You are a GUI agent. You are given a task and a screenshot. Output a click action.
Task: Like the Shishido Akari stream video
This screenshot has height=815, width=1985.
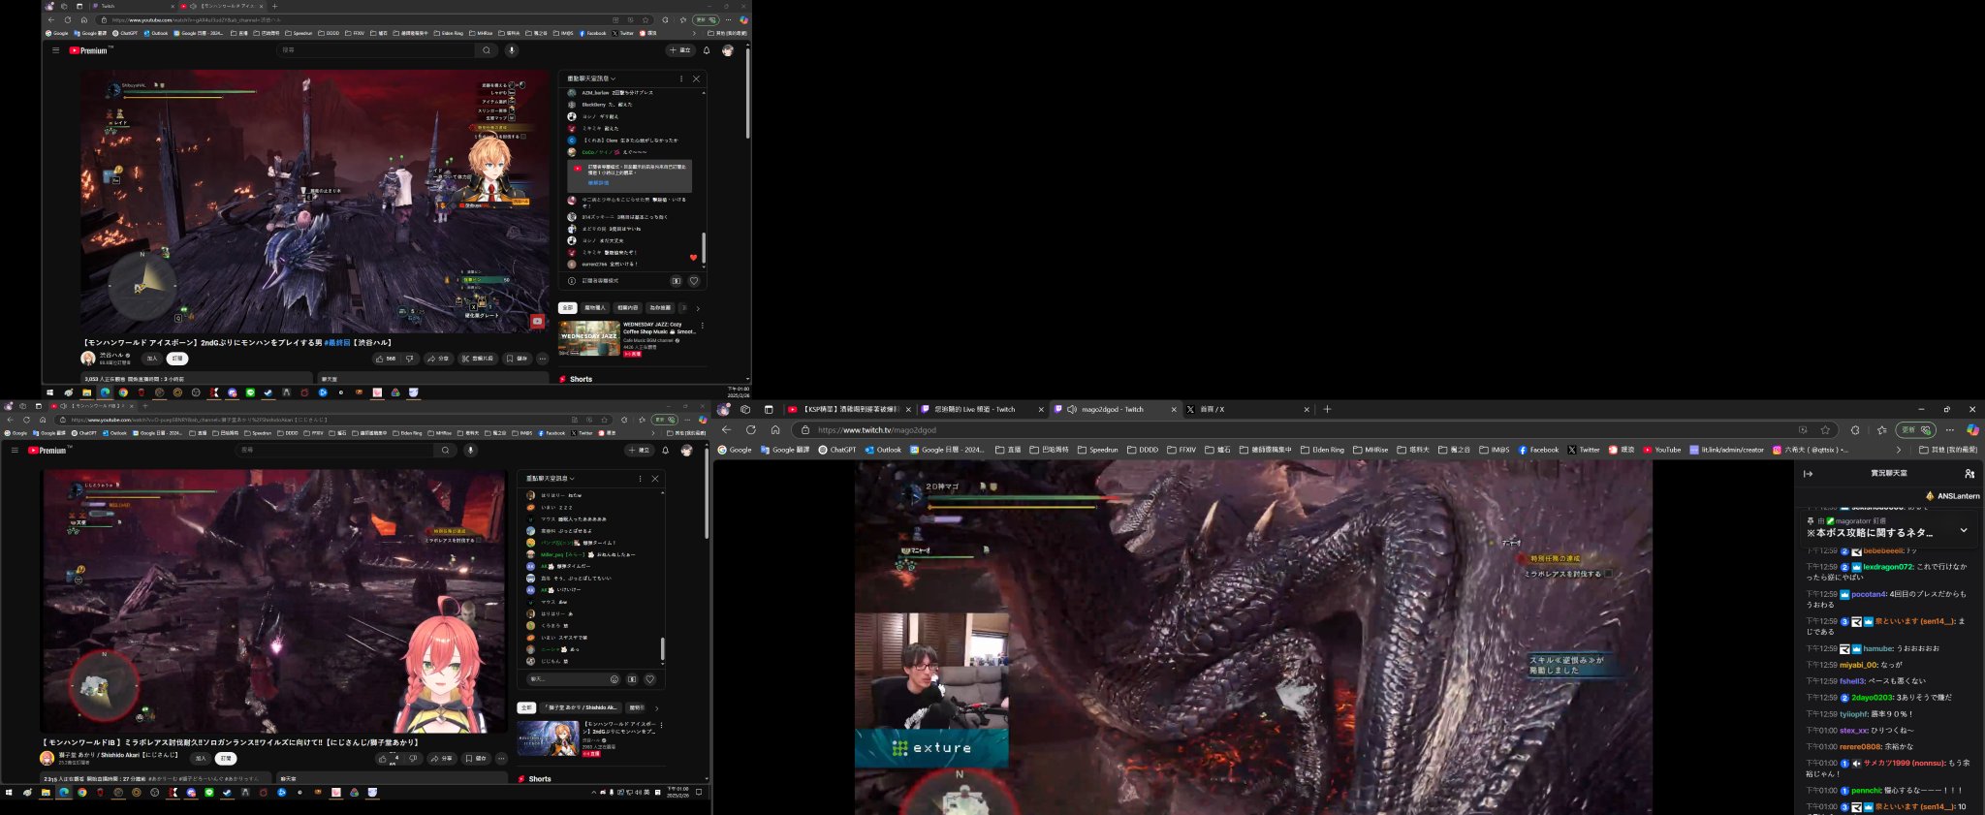[x=389, y=759]
